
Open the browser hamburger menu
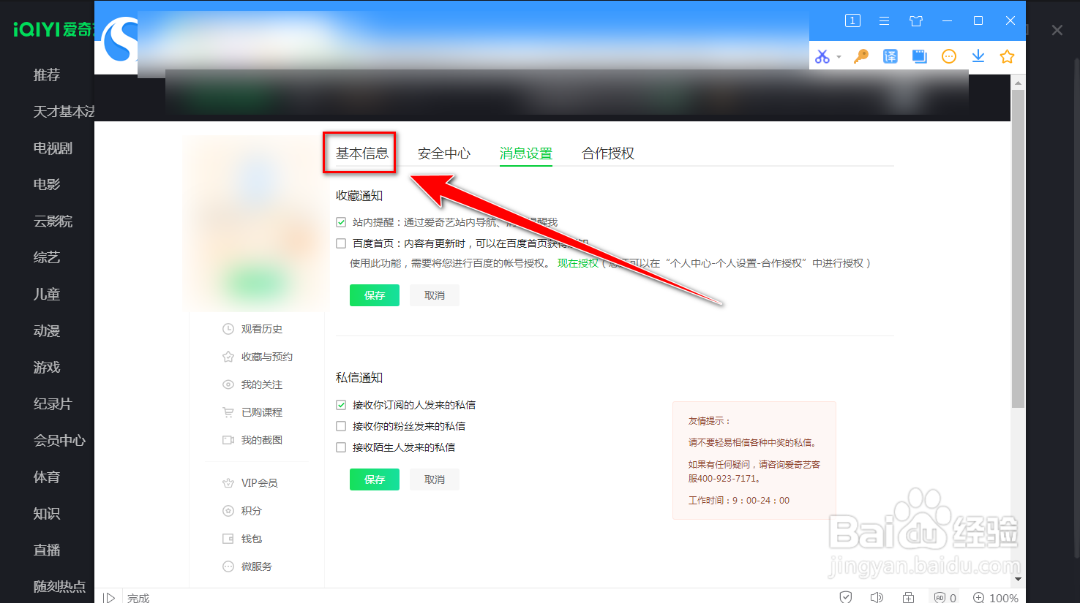pos(884,20)
